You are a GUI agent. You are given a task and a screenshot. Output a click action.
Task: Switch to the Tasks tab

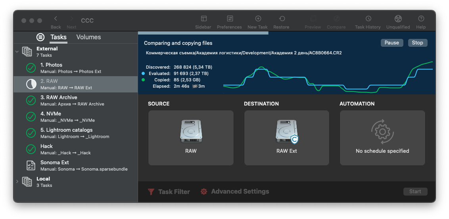pos(58,37)
